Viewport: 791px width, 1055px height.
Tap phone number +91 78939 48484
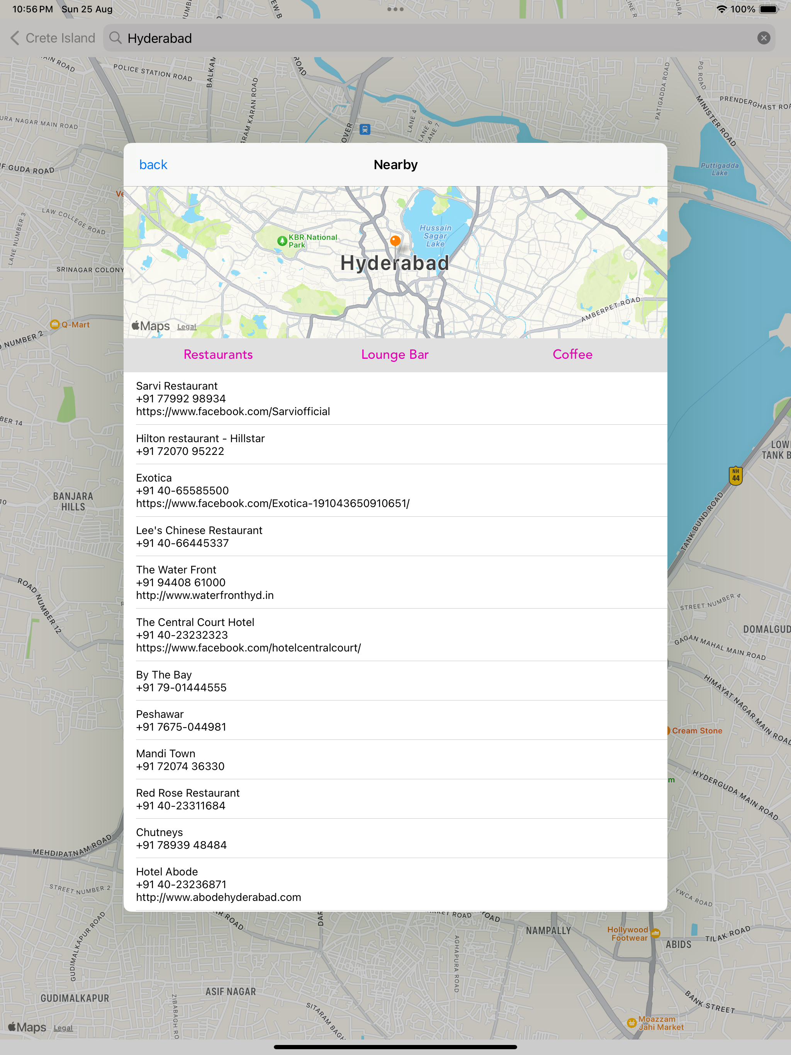click(x=181, y=845)
